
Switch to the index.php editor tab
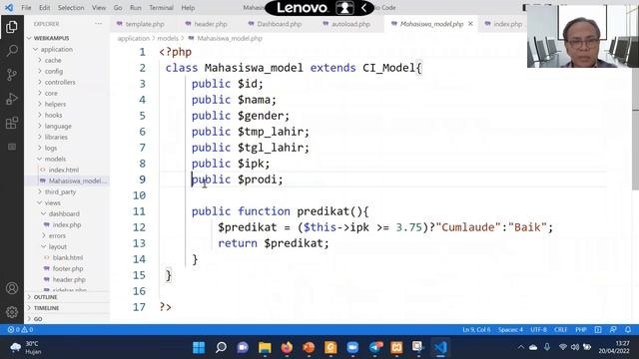507,24
